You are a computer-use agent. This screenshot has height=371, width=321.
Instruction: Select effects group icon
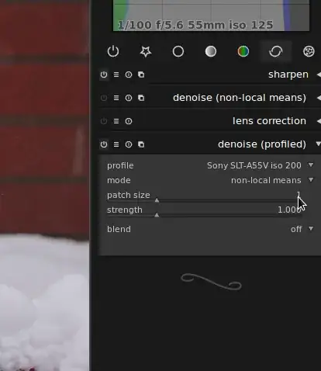[309, 51]
